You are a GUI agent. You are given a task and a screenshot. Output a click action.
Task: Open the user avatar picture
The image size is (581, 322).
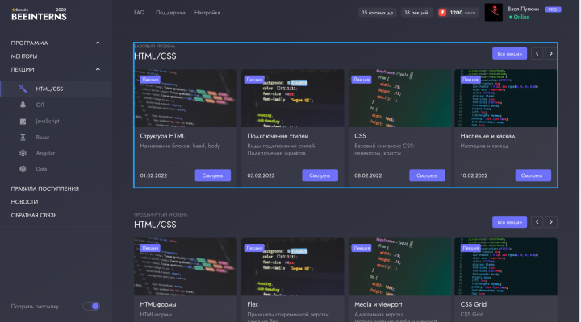pos(494,13)
